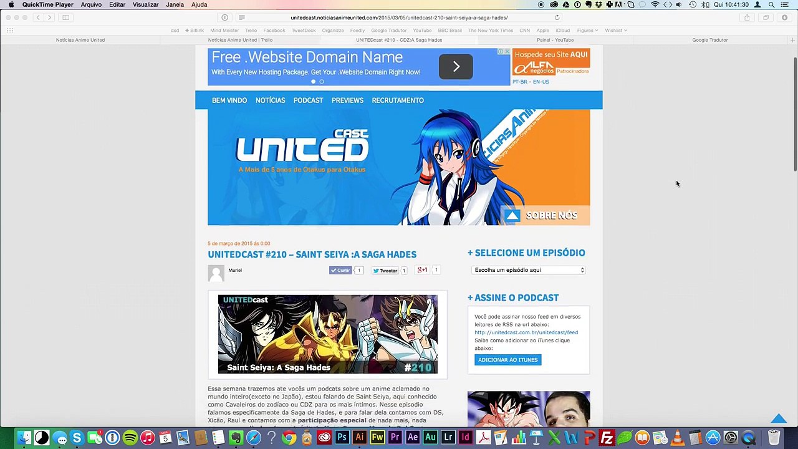Open QuickTime Player from the Dock
The height and width of the screenshot is (449, 798).
click(748, 438)
